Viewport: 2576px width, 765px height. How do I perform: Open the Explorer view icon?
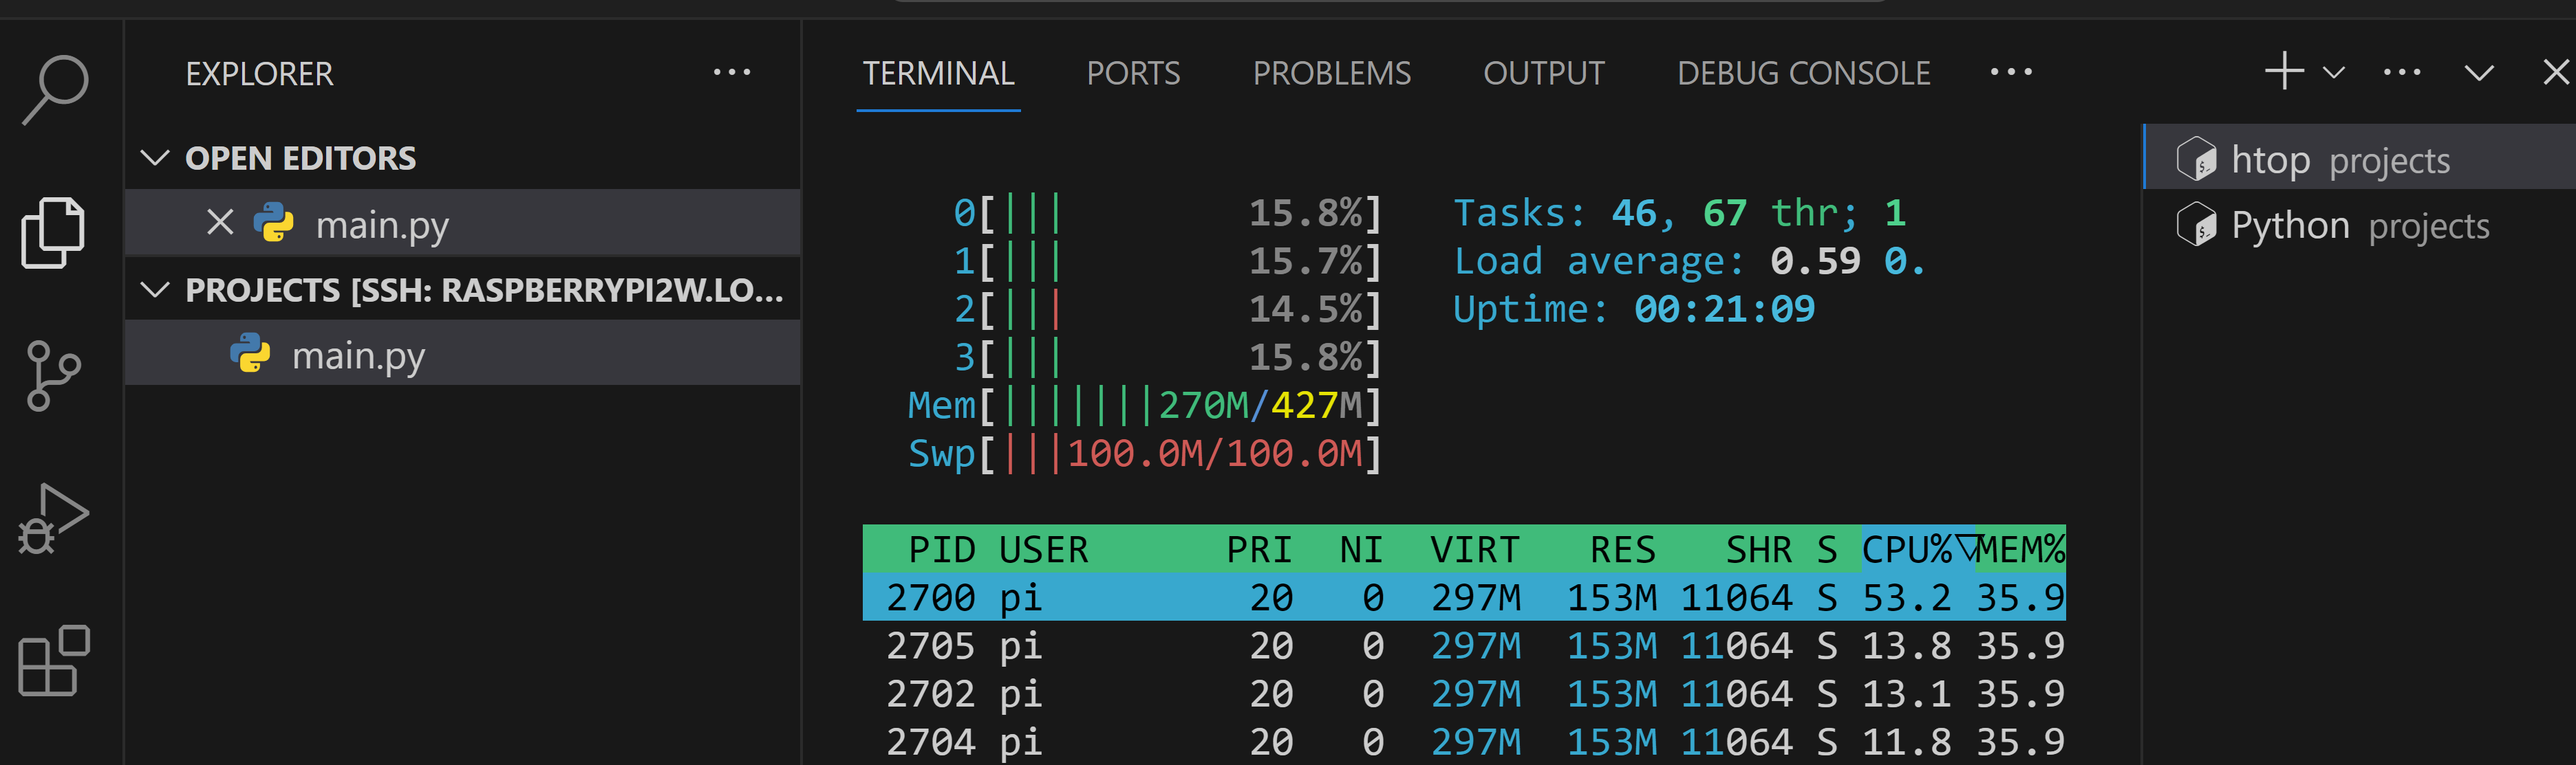point(53,233)
